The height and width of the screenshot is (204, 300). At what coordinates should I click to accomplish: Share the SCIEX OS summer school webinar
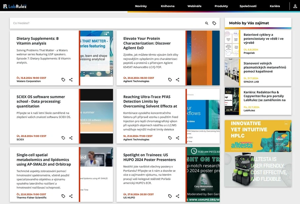[71, 138]
